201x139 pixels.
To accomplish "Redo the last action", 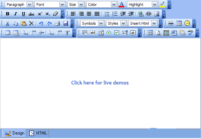I will (49, 23).
